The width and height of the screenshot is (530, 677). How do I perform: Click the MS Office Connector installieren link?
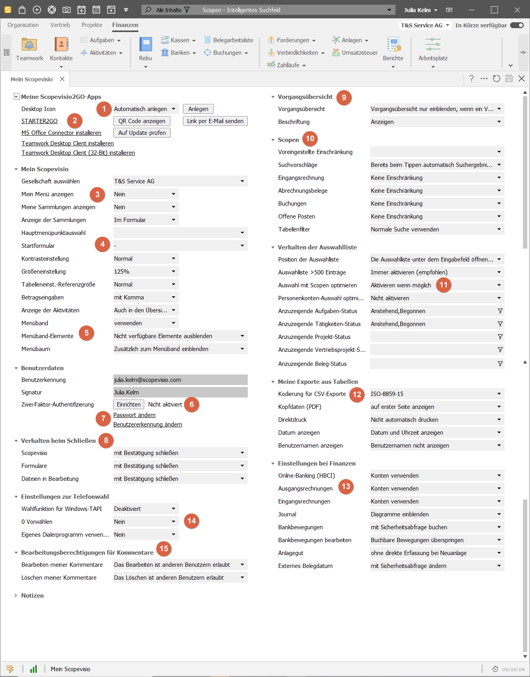(61, 133)
